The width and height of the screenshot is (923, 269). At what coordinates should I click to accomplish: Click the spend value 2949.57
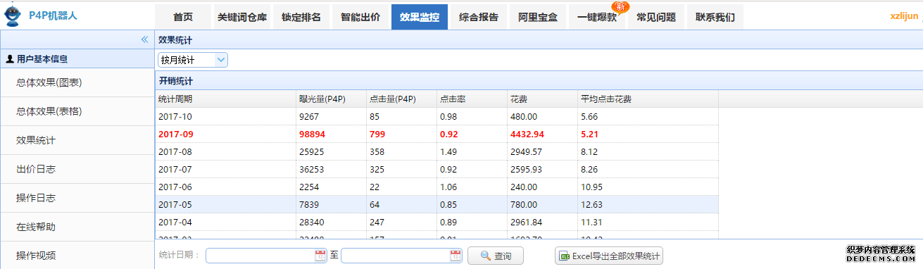click(526, 151)
